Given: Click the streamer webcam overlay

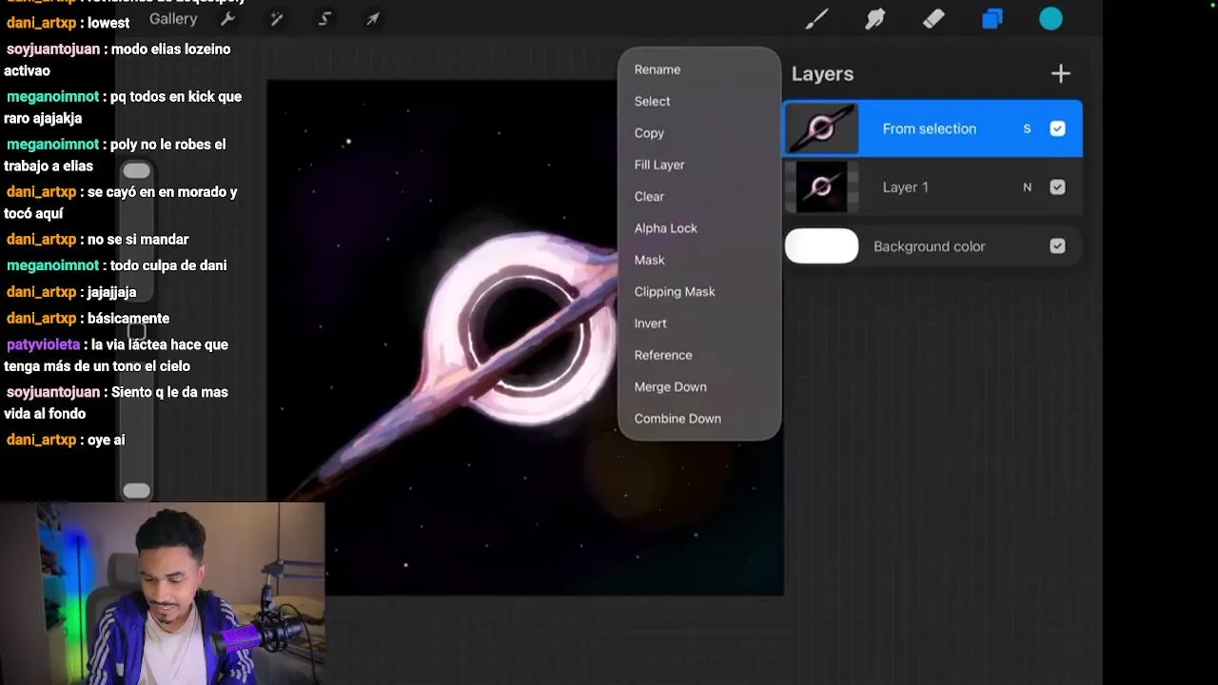Looking at the screenshot, I should click(x=162, y=594).
